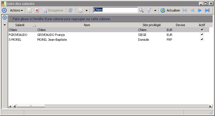The height and width of the screenshot is (116, 215).
Task: Click the blue circle icon beside Actions
Action: [4, 10]
